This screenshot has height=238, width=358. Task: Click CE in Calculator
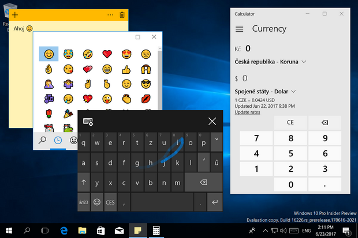[x=290, y=123]
